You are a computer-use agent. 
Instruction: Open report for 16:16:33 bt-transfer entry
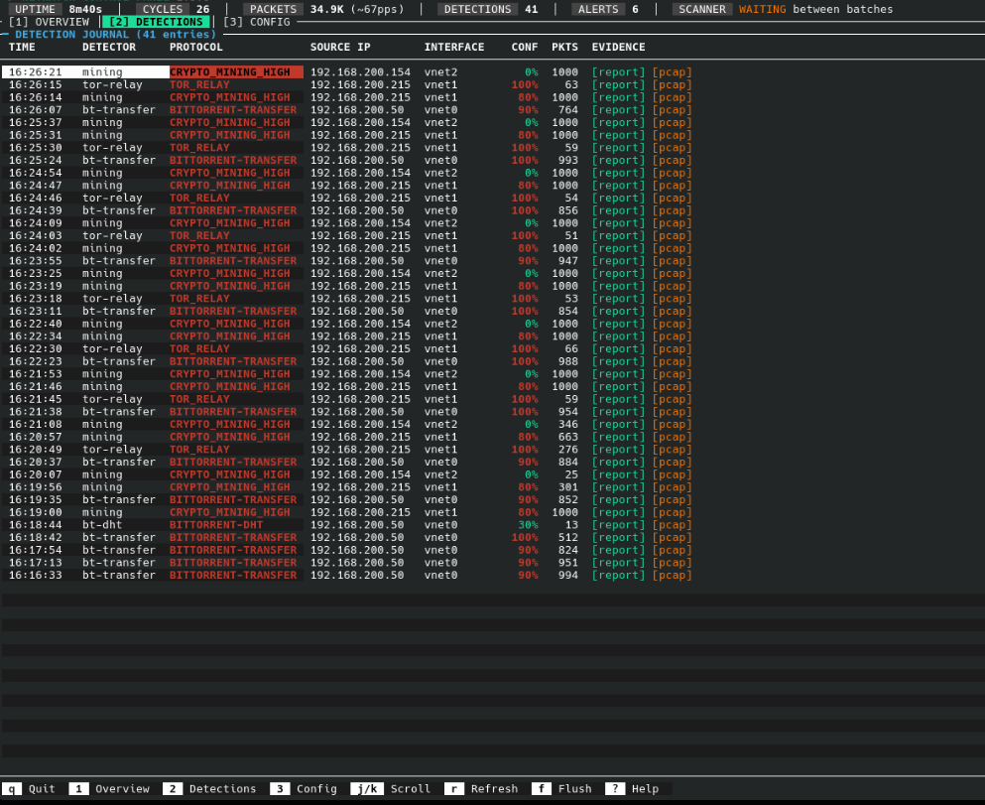618,576
